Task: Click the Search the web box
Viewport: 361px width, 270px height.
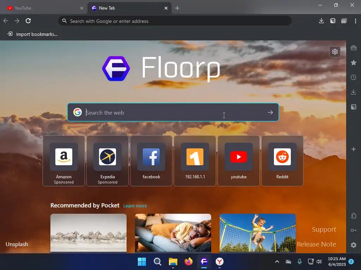Action: pos(173,112)
